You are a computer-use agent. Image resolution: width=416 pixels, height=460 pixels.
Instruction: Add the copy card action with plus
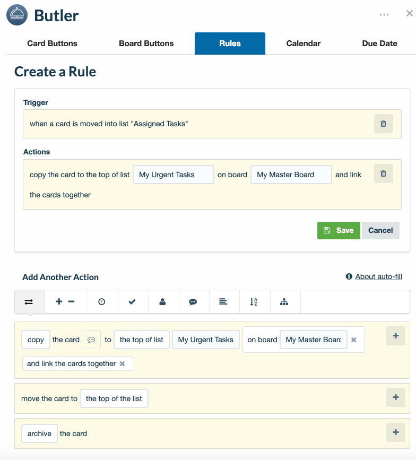point(396,336)
